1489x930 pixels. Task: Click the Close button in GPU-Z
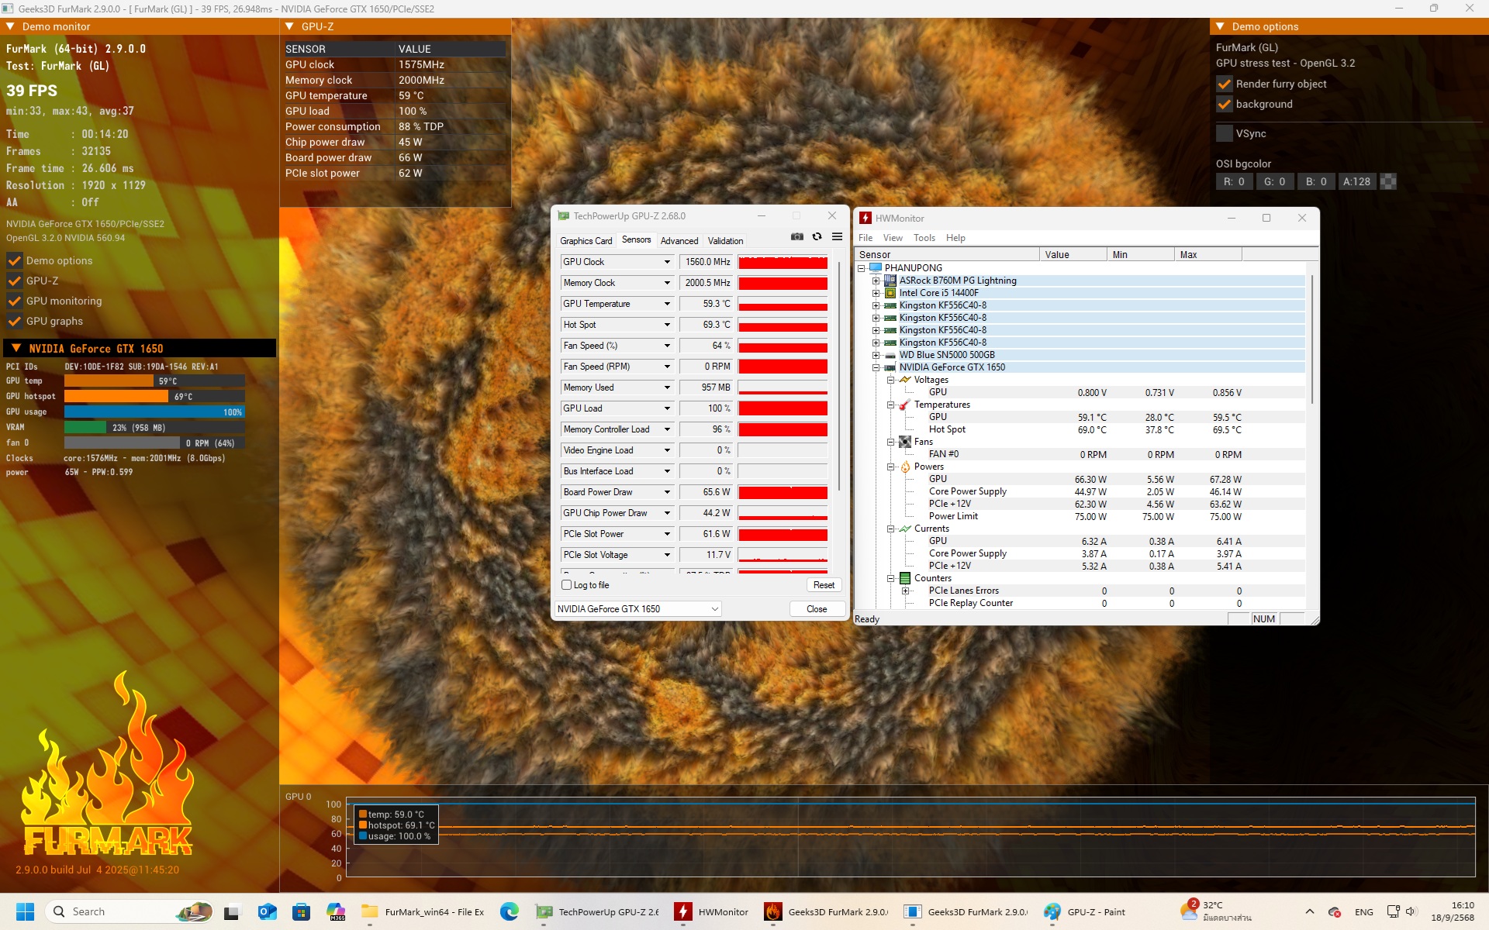click(817, 609)
